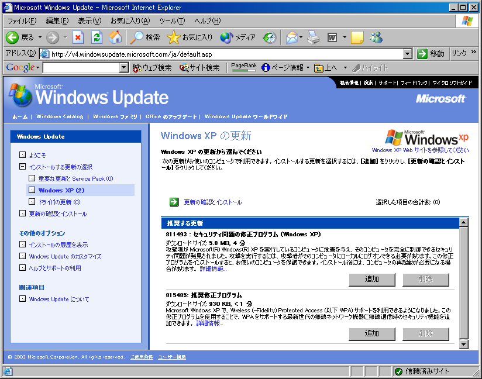Open 詳細情報 link for update 811493
Screen dimensions: 482x379
click(213, 269)
